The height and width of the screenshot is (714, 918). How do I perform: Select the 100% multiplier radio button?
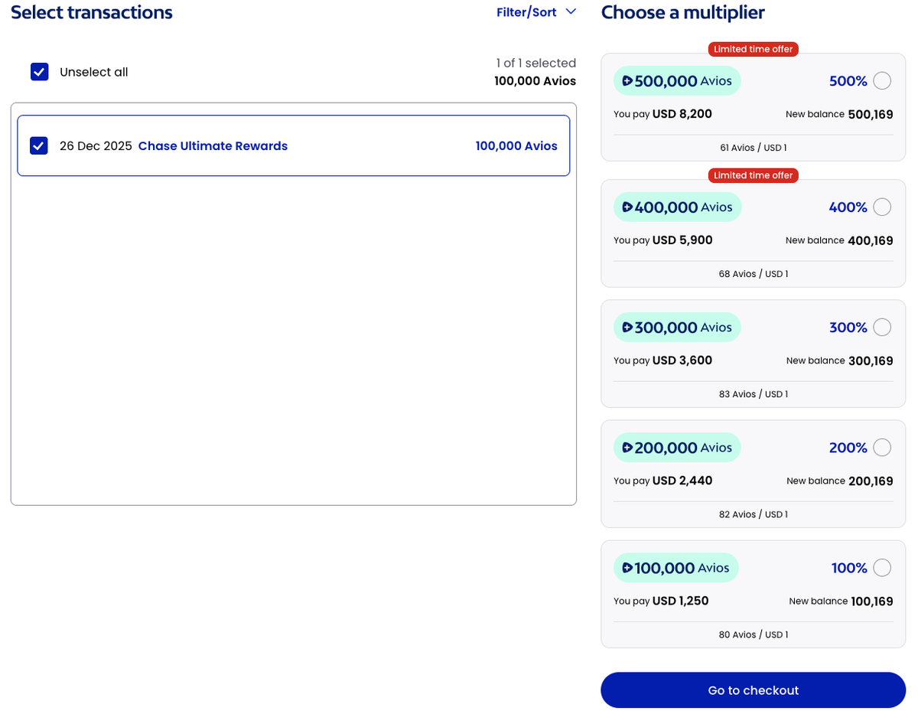[881, 567]
